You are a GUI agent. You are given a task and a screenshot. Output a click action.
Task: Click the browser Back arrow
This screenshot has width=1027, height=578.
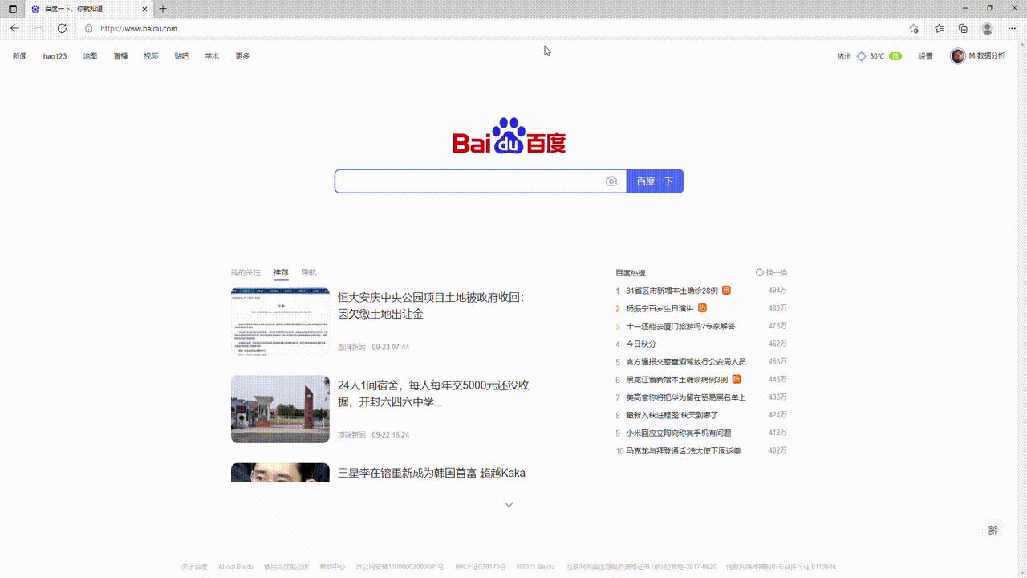point(14,28)
